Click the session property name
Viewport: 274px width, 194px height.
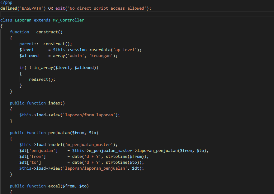[78, 50]
